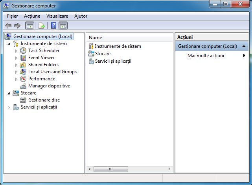Screen dimensions: 252x185
Task: Select Instrumente de sistem text in the Nume list
Action: pos(118,46)
